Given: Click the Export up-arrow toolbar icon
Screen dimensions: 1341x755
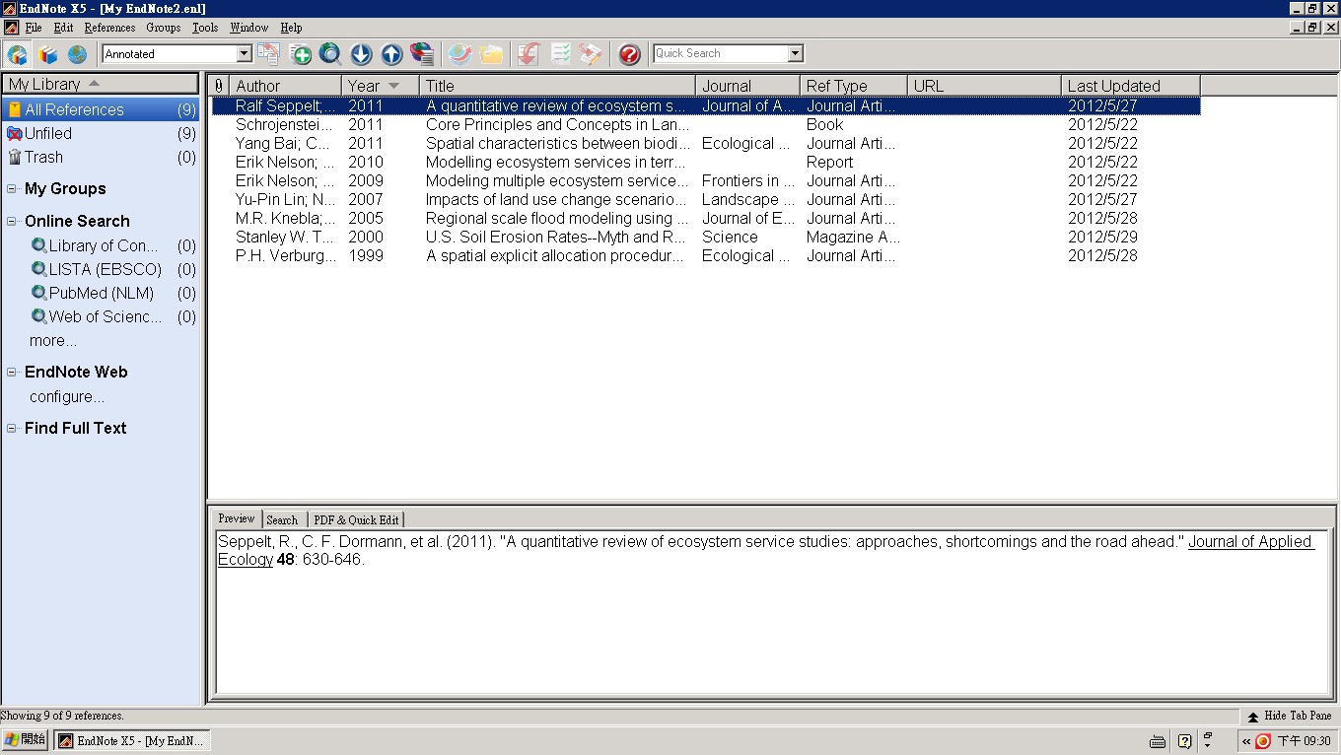Looking at the screenshot, I should [391, 54].
